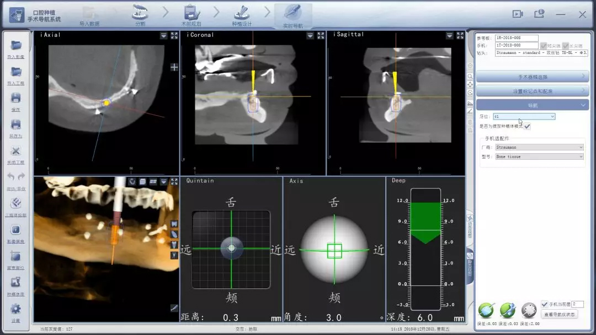Click the gray reference plate status icon

click(x=529, y=310)
